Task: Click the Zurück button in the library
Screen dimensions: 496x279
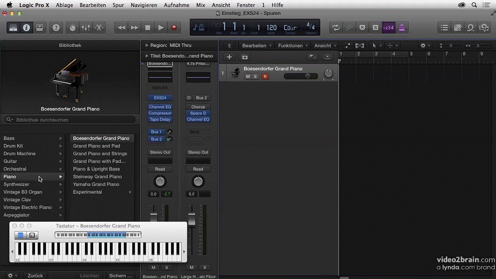Action: [x=35, y=275]
